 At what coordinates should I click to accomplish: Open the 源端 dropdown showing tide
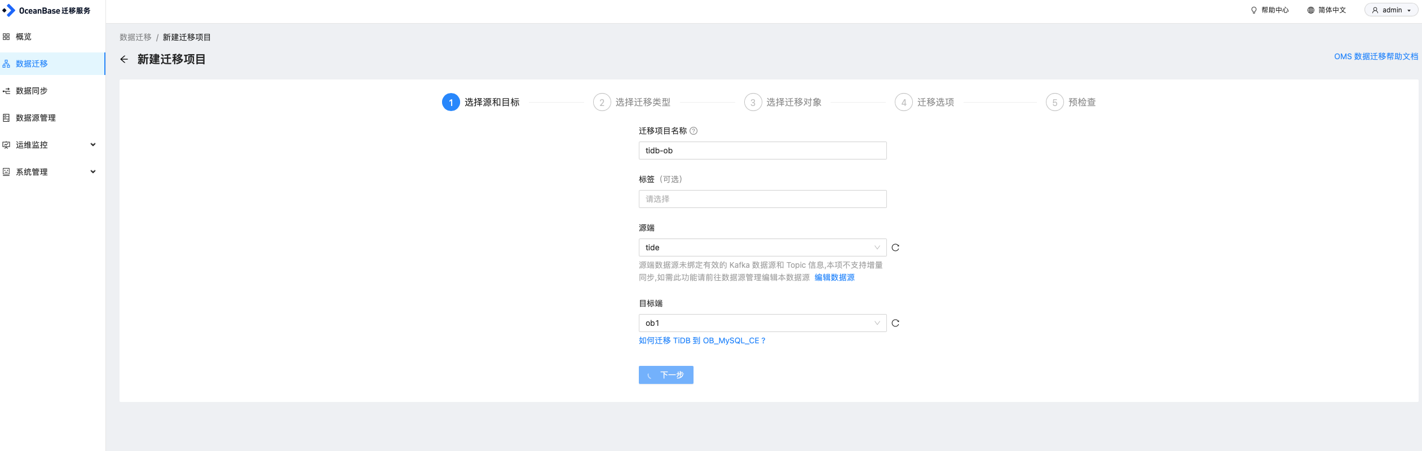(x=762, y=247)
